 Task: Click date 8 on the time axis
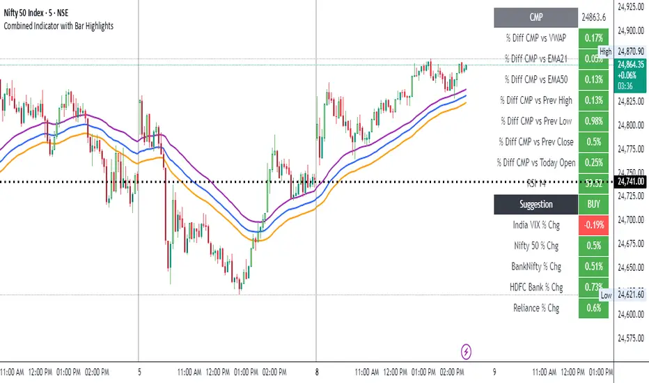317,371
